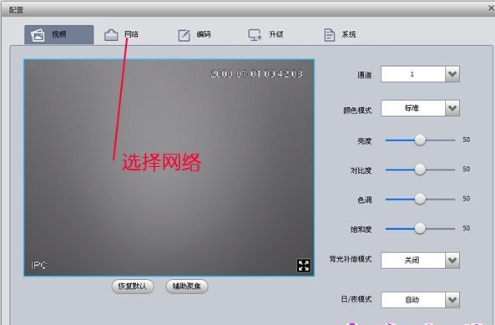Expand the 通道 dropdown arrow

pos(452,74)
